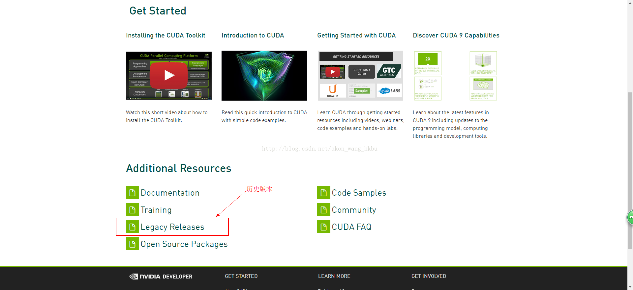Click the FP16 and INT8 throughput tile
This screenshot has width=633, height=290.
pyautogui.click(x=428, y=88)
